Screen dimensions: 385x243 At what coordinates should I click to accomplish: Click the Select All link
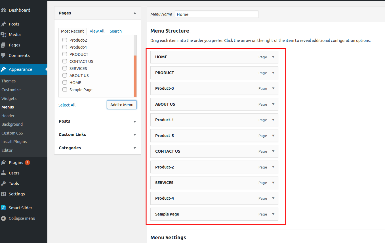click(x=67, y=105)
